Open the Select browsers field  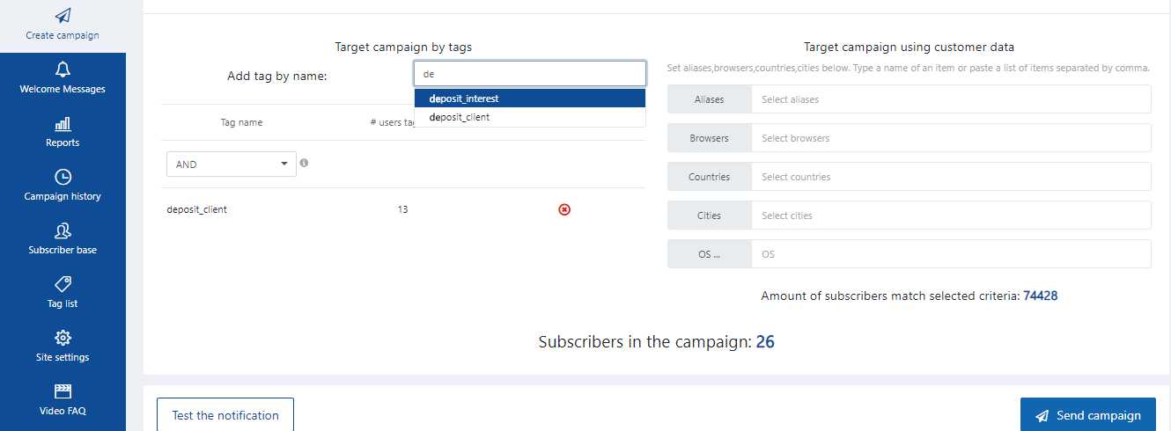[951, 138]
